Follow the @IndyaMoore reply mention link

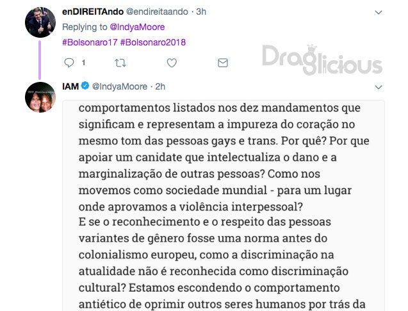pyautogui.click(x=137, y=27)
